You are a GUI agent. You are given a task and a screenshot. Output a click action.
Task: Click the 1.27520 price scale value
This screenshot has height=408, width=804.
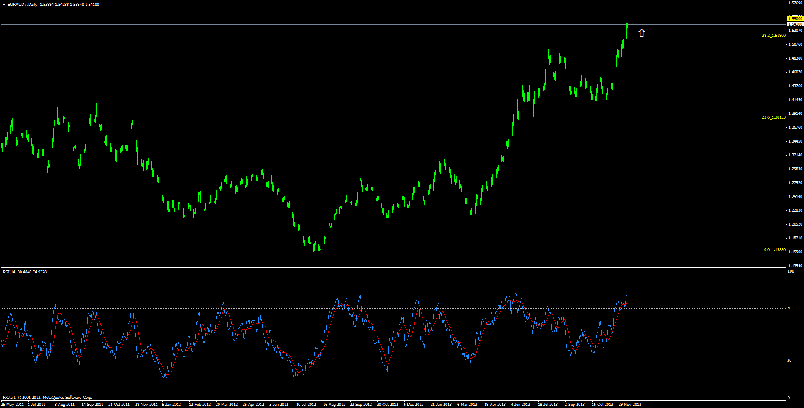click(x=796, y=183)
